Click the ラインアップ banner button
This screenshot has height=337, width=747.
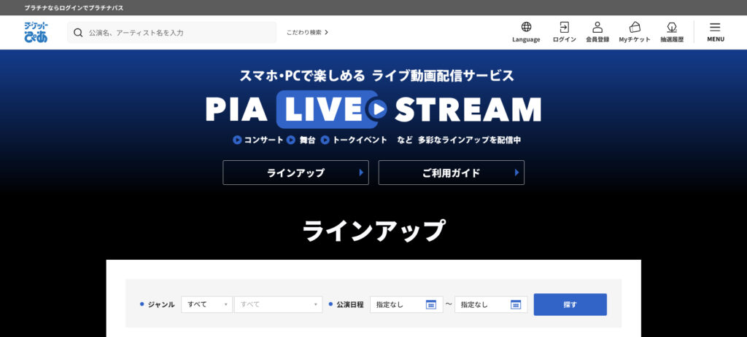(x=295, y=173)
